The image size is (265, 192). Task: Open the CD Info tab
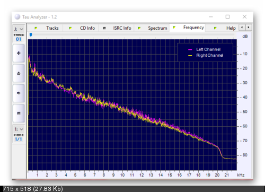click(87, 28)
